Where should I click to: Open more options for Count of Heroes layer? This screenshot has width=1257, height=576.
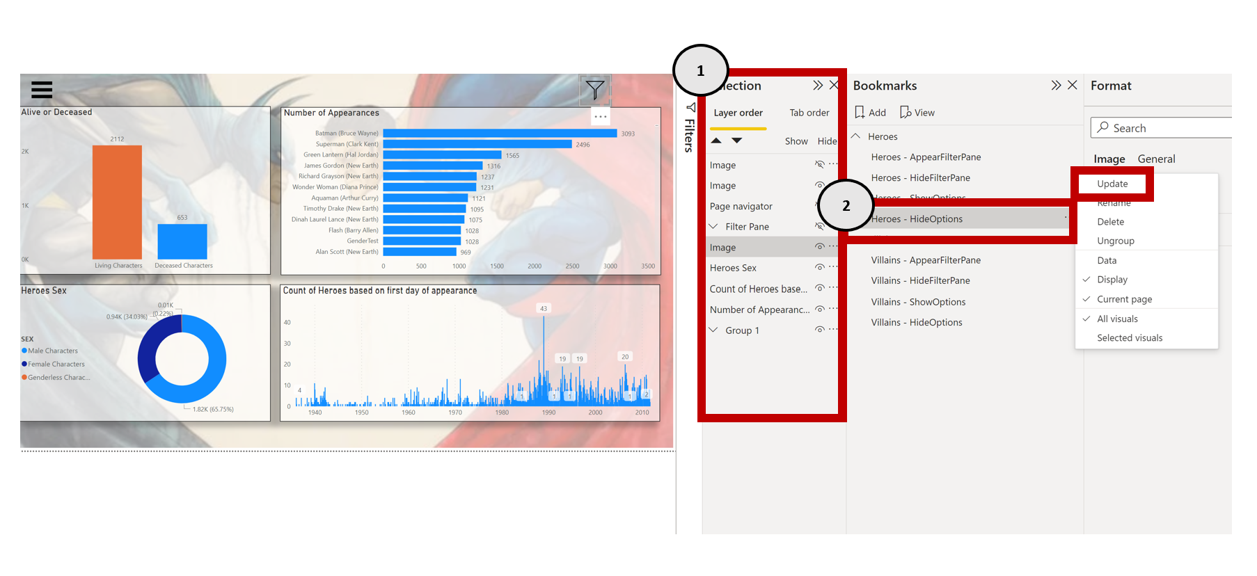coord(833,288)
